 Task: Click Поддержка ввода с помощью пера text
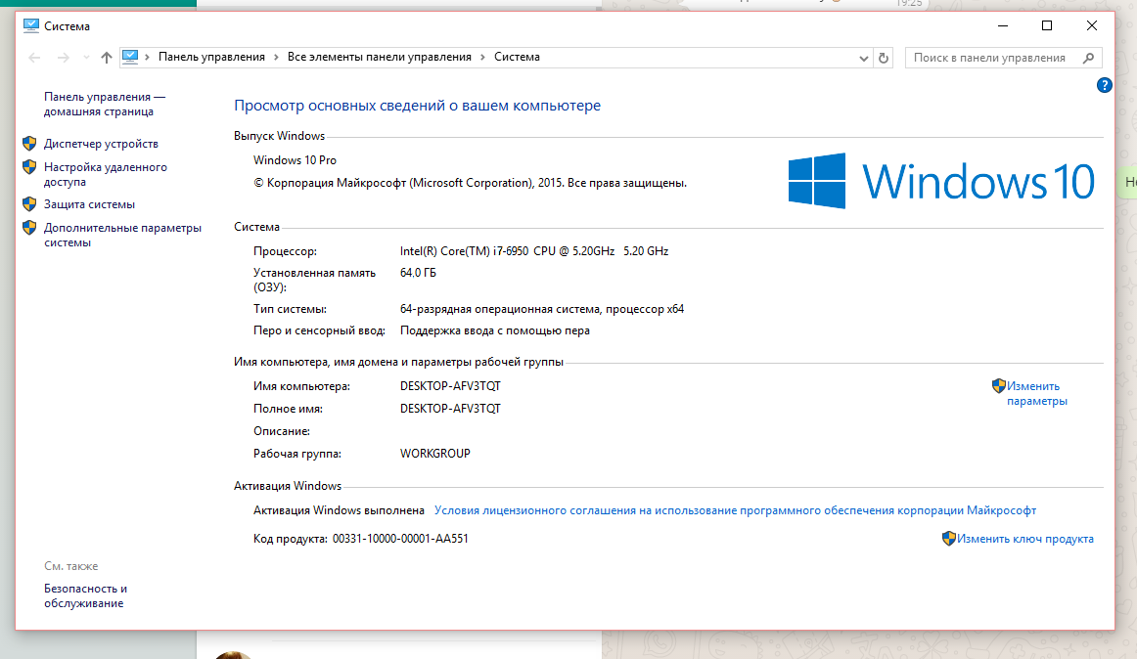point(494,330)
